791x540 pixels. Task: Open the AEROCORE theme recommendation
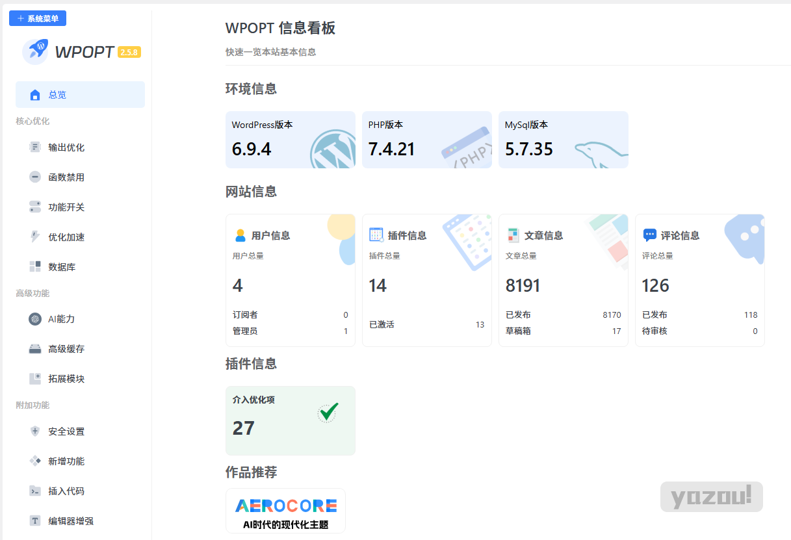point(285,511)
